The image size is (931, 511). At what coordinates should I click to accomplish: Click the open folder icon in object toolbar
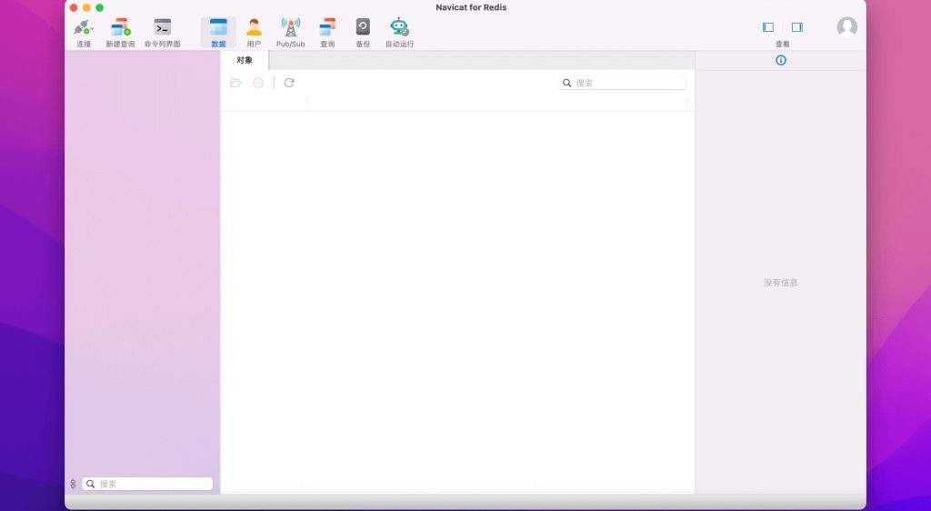tap(235, 83)
